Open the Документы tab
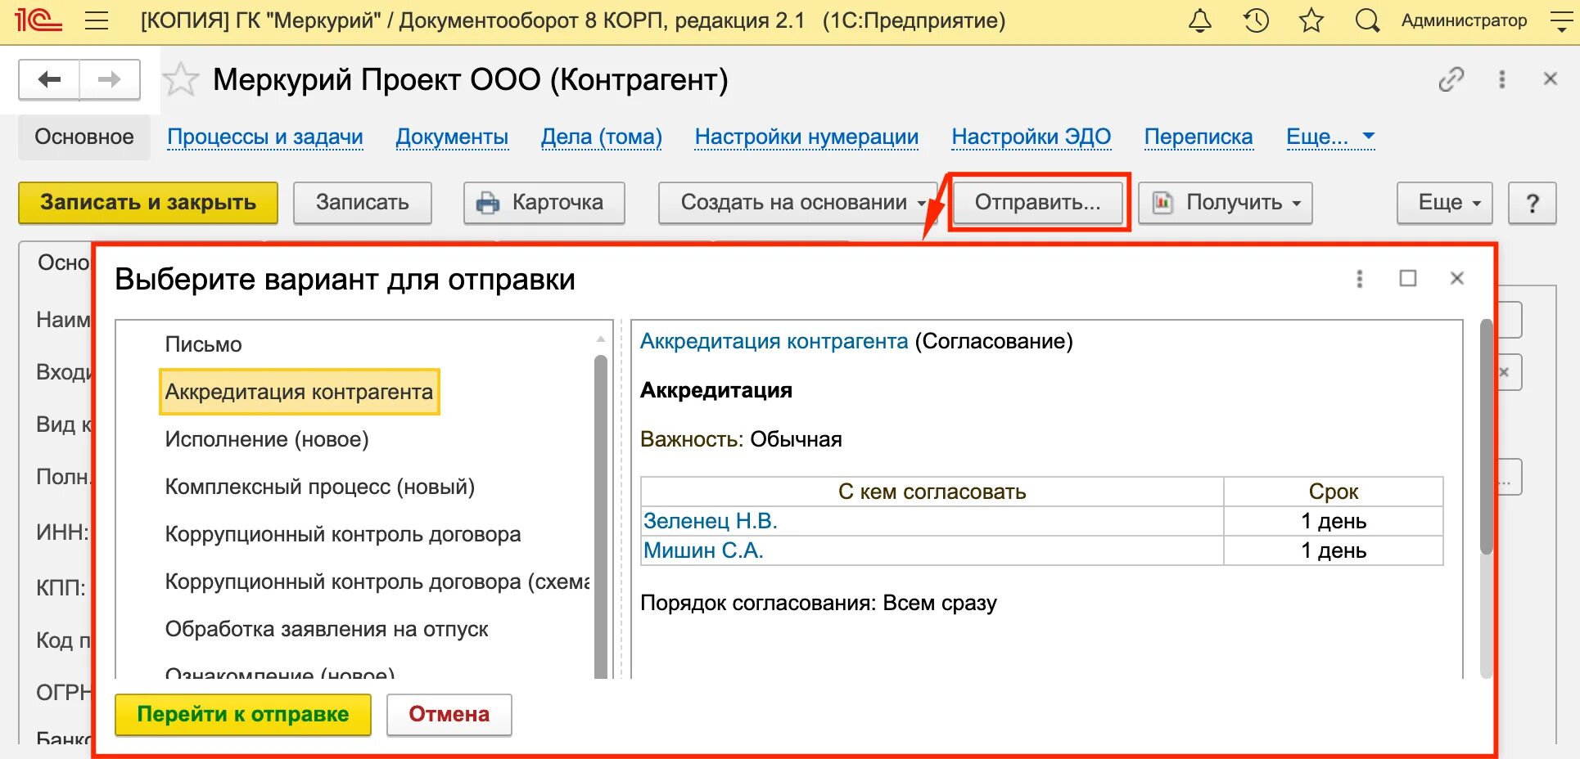 (x=452, y=137)
